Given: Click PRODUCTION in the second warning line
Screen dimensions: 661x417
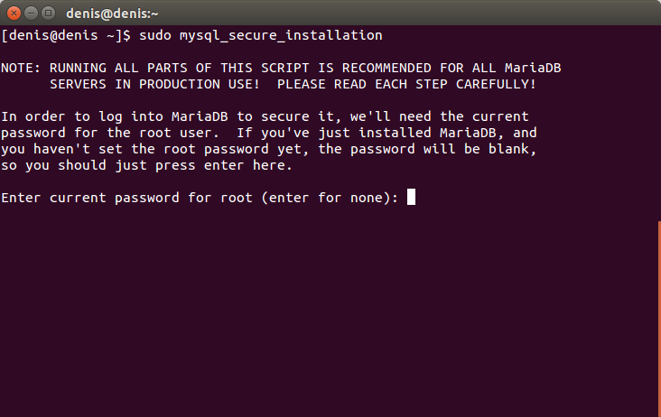Looking at the screenshot, I should (x=180, y=84).
